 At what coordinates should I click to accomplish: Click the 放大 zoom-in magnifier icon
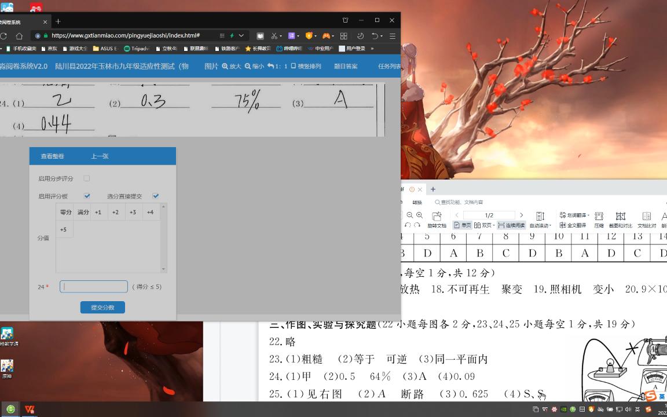[x=226, y=65]
